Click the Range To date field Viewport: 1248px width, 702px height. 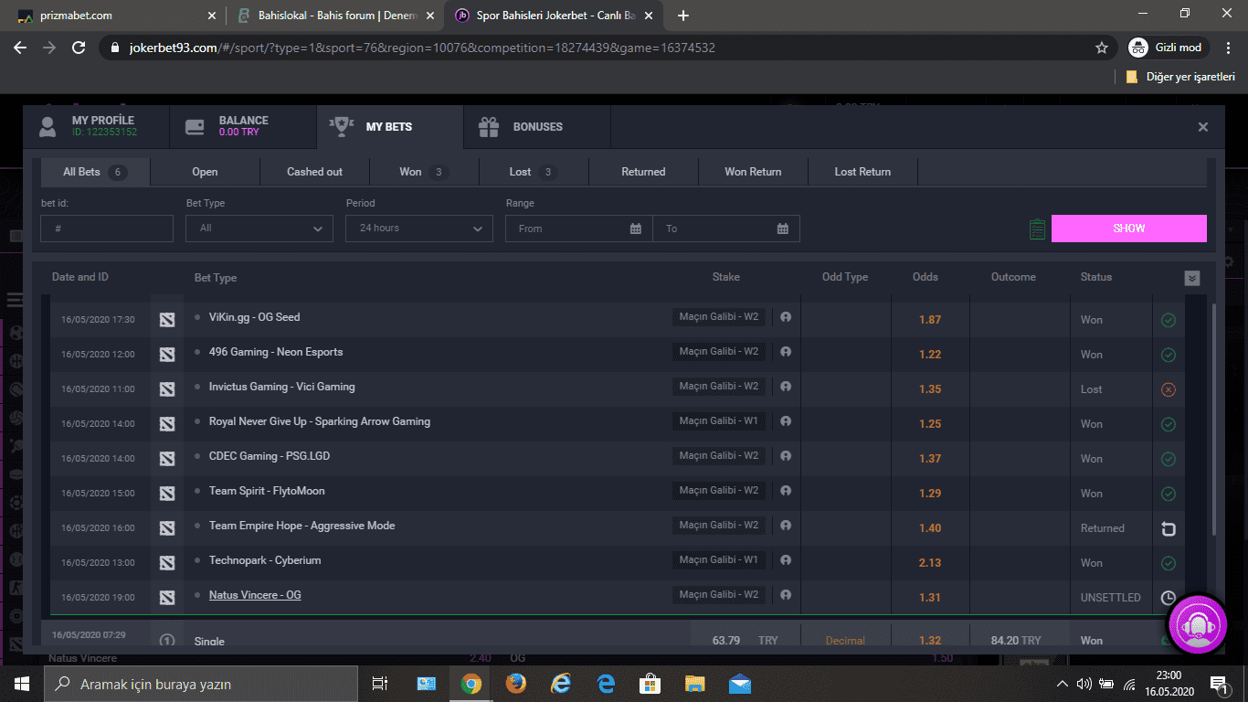[726, 229]
